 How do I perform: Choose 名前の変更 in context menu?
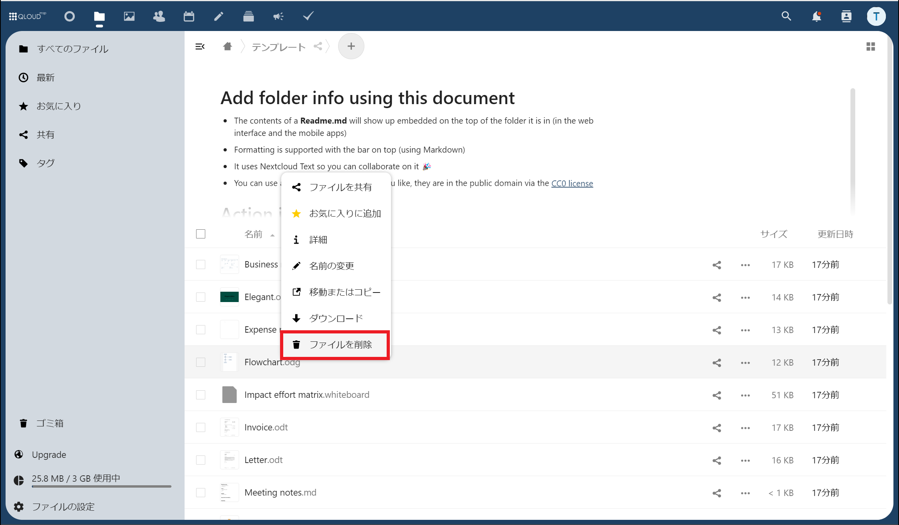pyautogui.click(x=331, y=266)
